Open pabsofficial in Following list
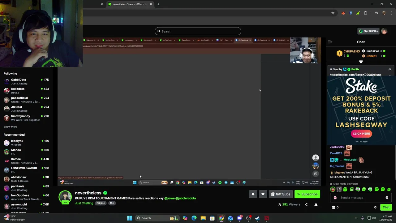Viewport: 396px width, 223px height. pos(26,99)
